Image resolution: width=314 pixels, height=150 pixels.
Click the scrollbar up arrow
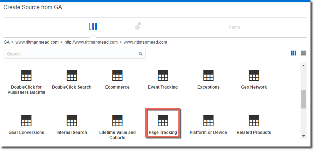[303, 66]
